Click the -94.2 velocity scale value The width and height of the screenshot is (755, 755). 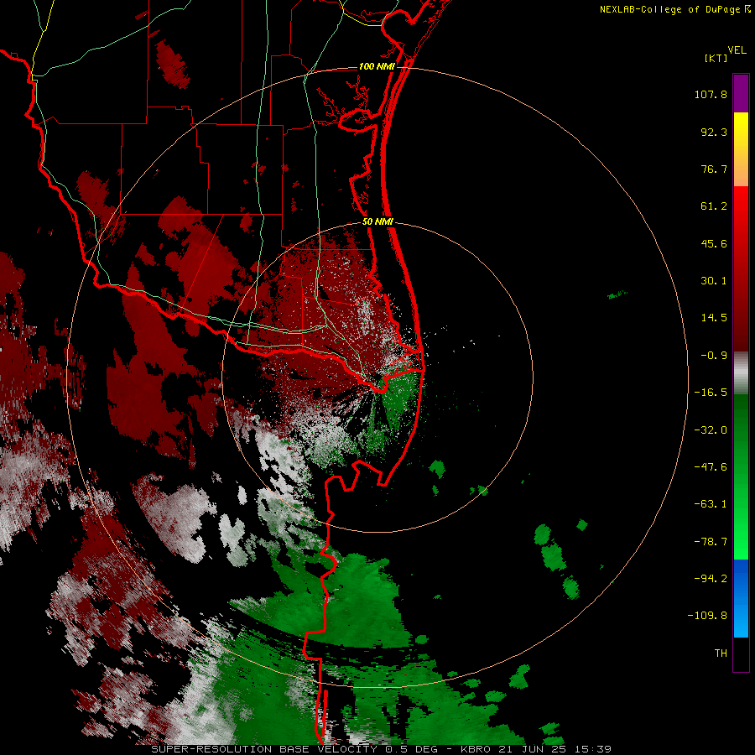(711, 579)
